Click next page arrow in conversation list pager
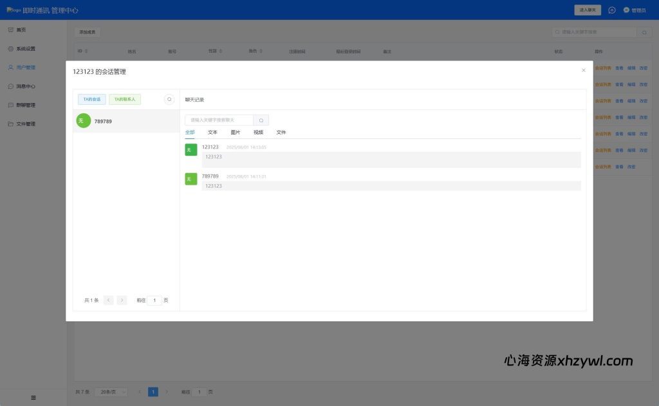 point(122,300)
